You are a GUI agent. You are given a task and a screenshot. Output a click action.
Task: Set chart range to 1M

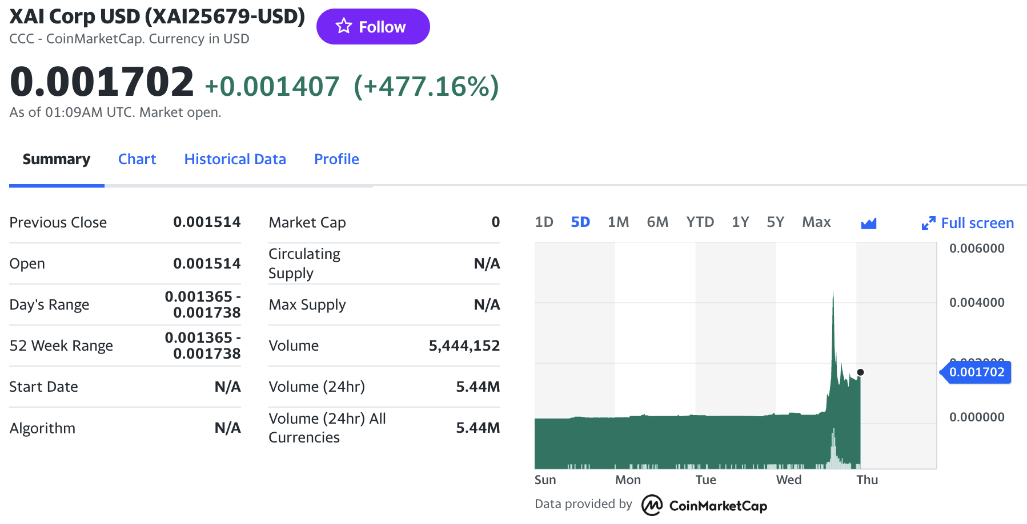[618, 222]
